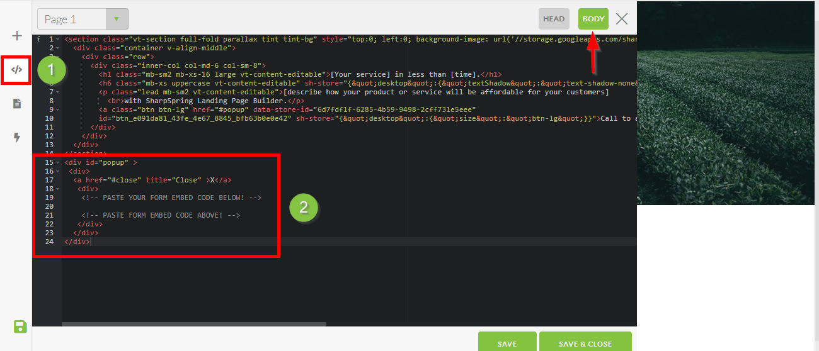Image resolution: width=819 pixels, height=351 pixels.
Task: Place cursor on empty line 20
Action: tap(189, 206)
